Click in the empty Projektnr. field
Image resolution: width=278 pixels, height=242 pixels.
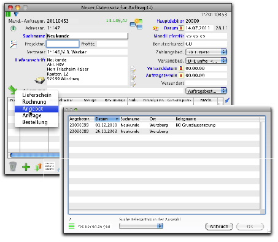coord(63,44)
